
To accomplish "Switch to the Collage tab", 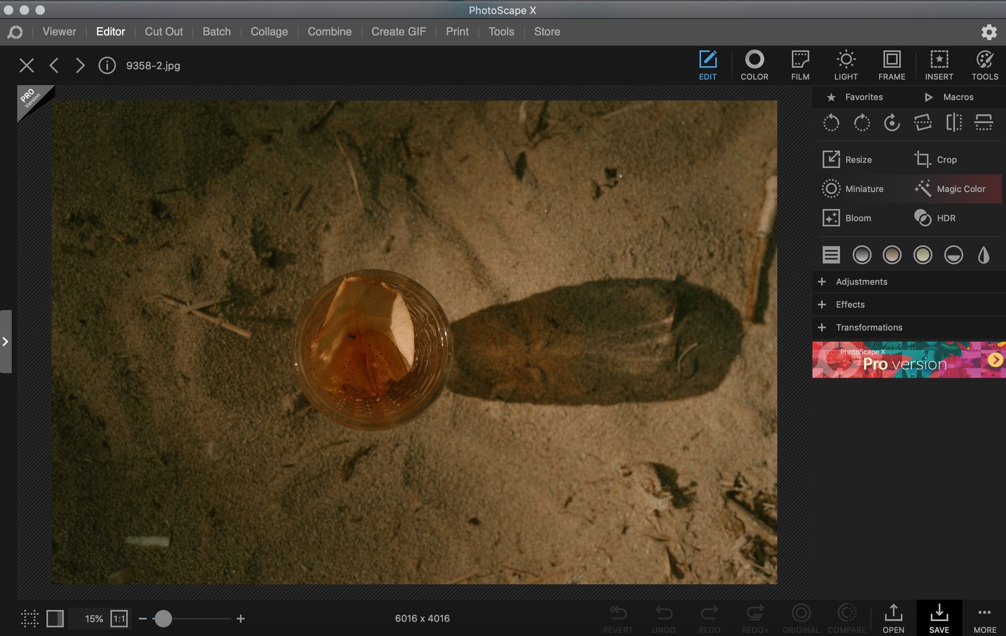I will 269,32.
